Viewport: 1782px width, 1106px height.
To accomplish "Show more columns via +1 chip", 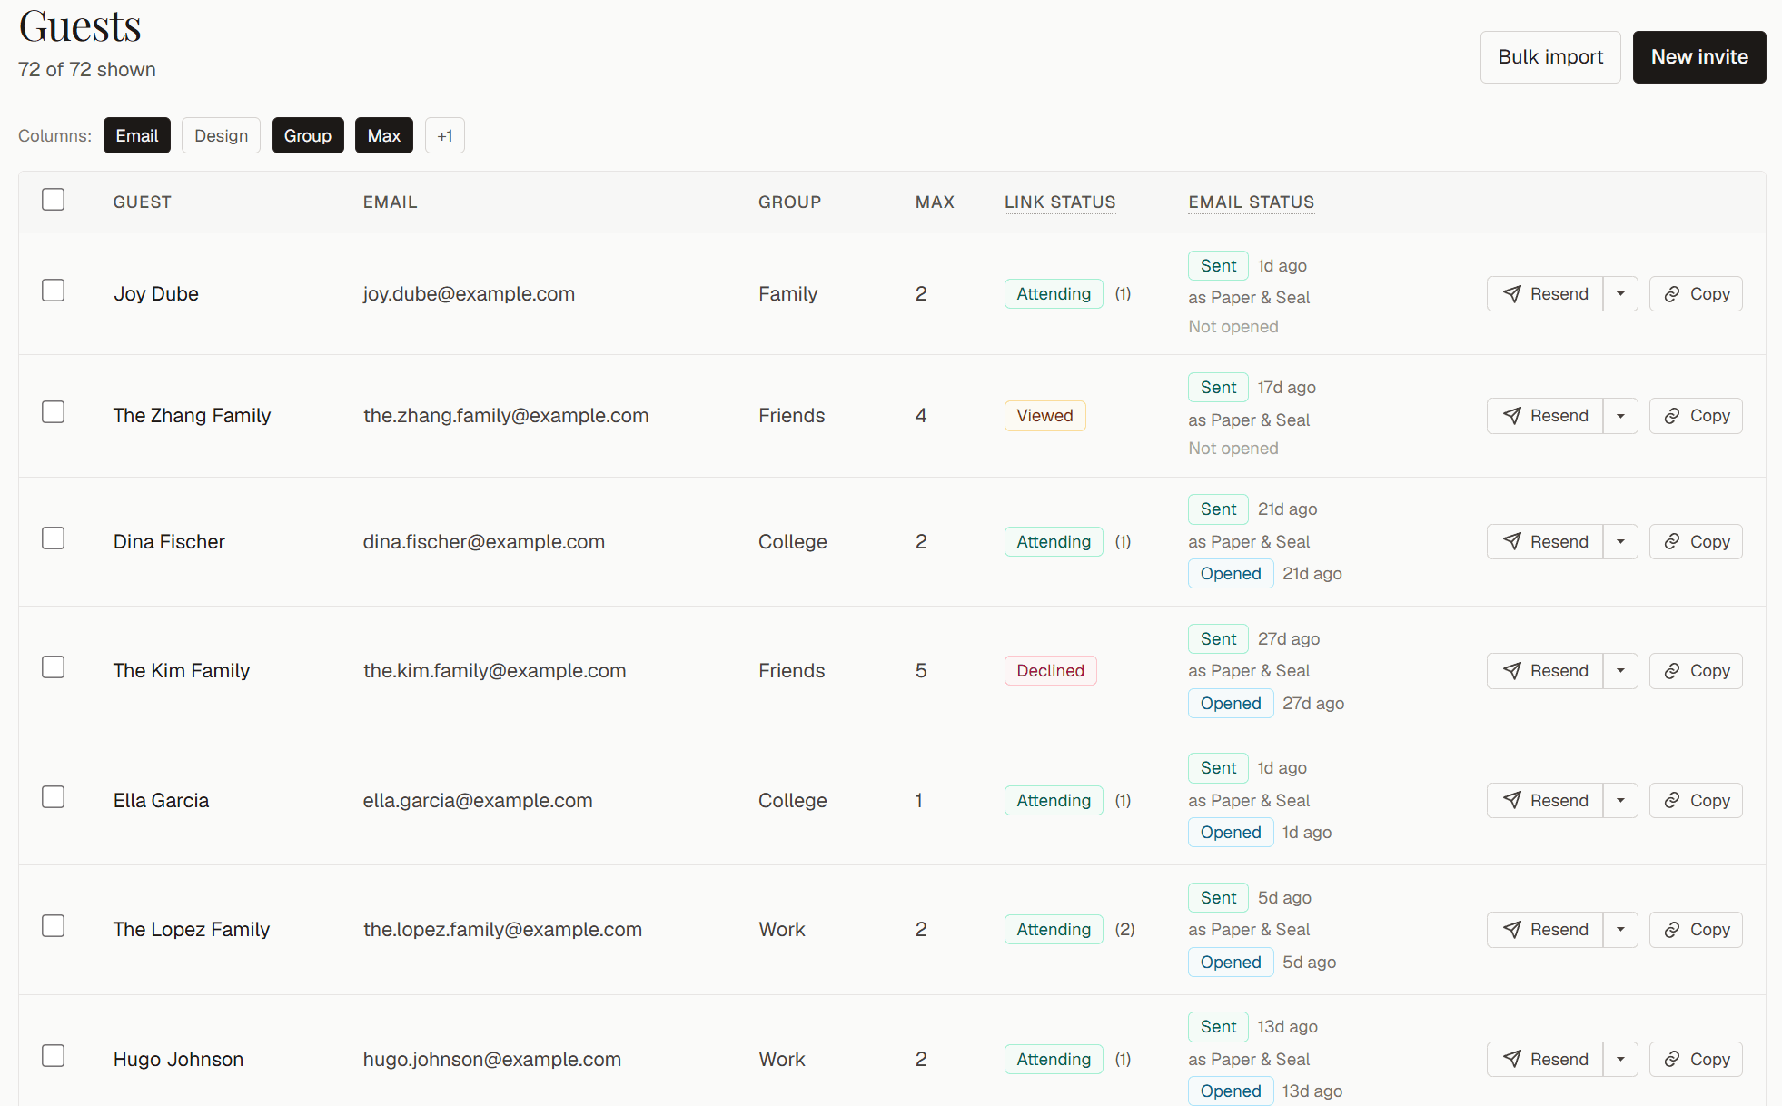I will [x=445, y=135].
